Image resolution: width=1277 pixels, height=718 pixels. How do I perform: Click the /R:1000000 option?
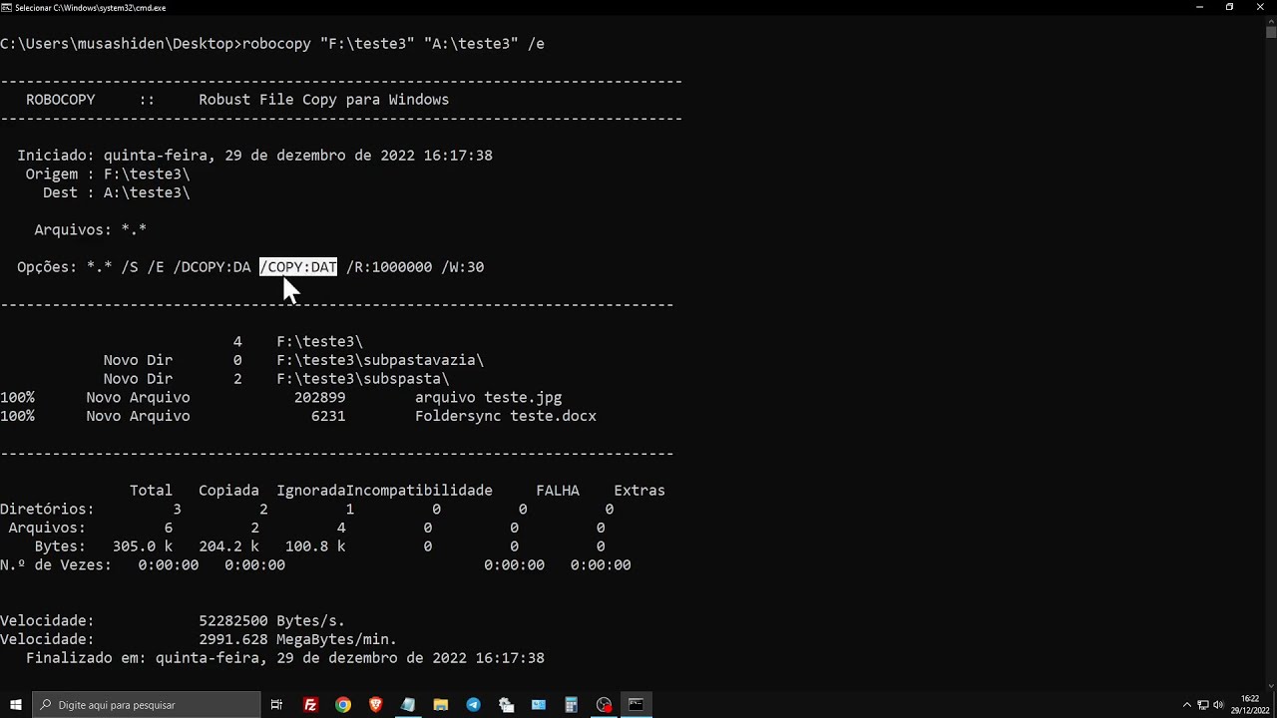pos(389,266)
